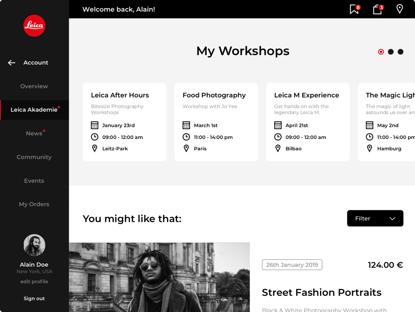This screenshot has height=312, width=415.
Task: Click the back arrow beside Account
Action: [x=12, y=63]
